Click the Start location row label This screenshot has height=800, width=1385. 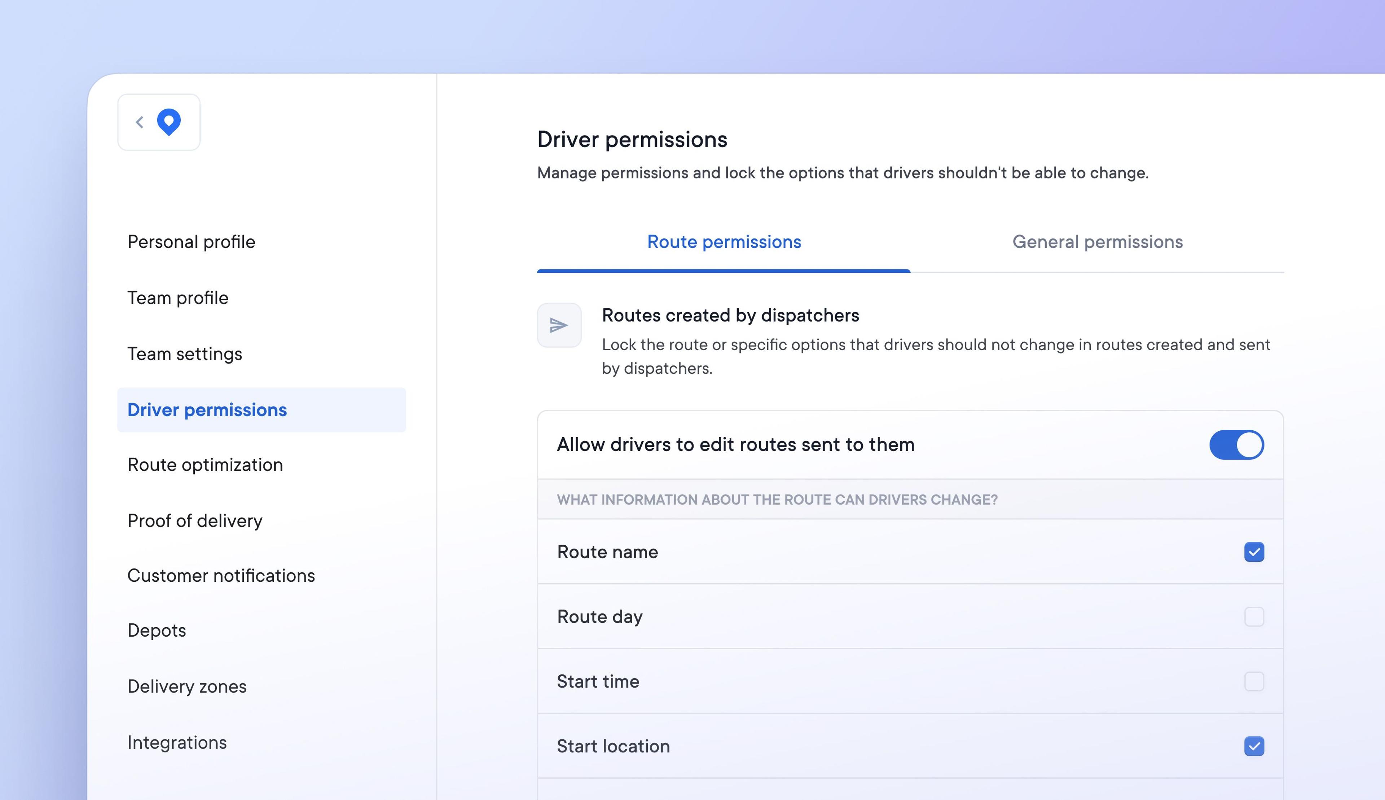(613, 746)
